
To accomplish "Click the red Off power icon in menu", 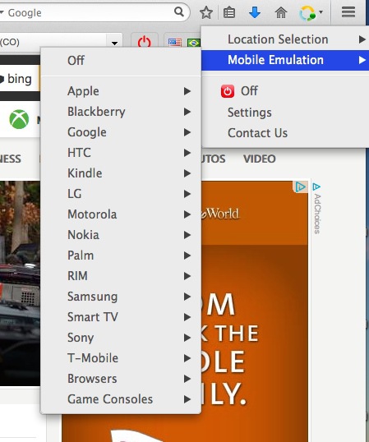I will tap(228, 91).
